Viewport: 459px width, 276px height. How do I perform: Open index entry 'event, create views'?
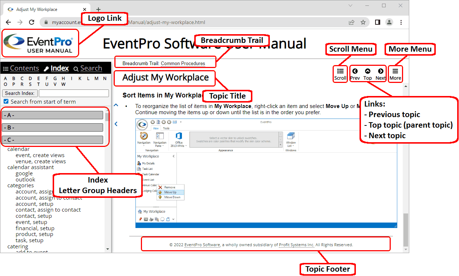point(40,155)
